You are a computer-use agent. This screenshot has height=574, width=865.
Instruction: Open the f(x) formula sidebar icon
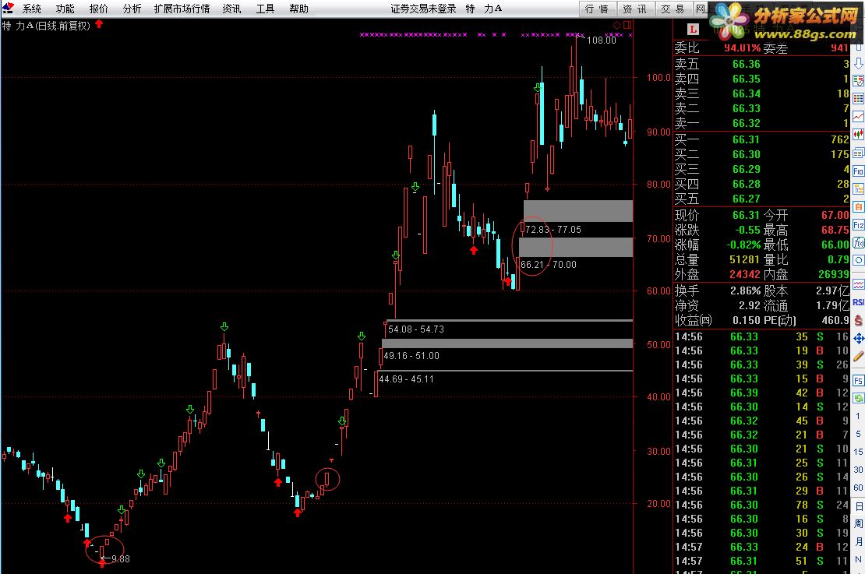[x=859, y=243]
